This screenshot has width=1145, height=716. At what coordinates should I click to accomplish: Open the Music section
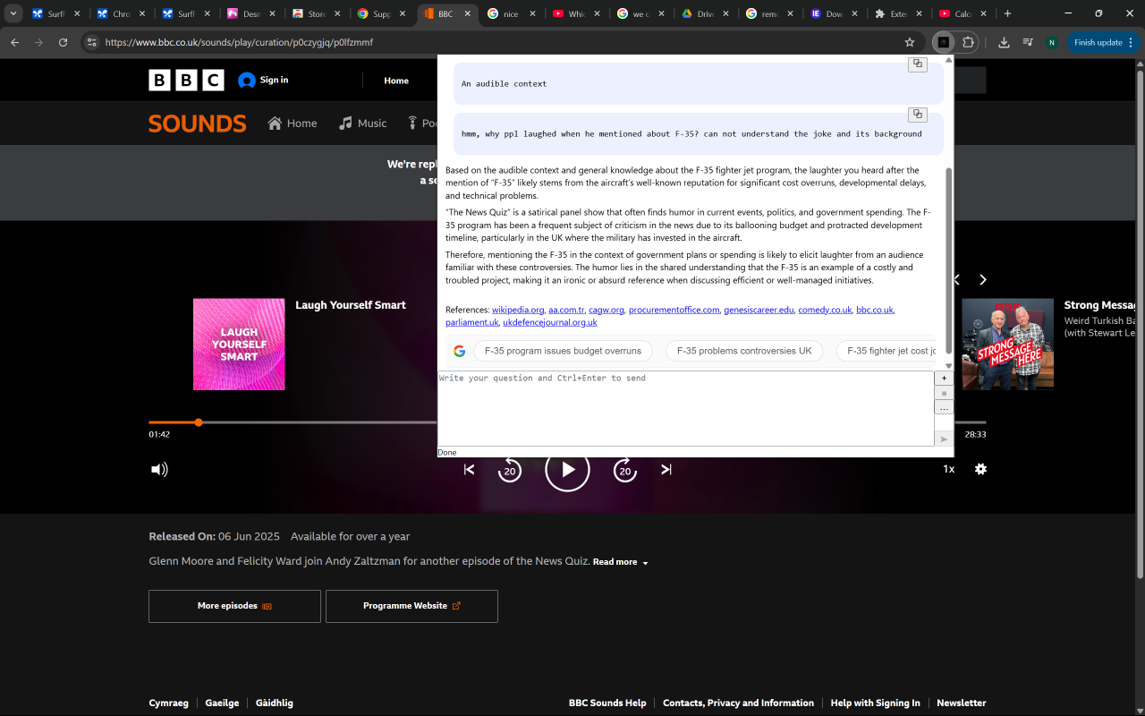point(362,124)
